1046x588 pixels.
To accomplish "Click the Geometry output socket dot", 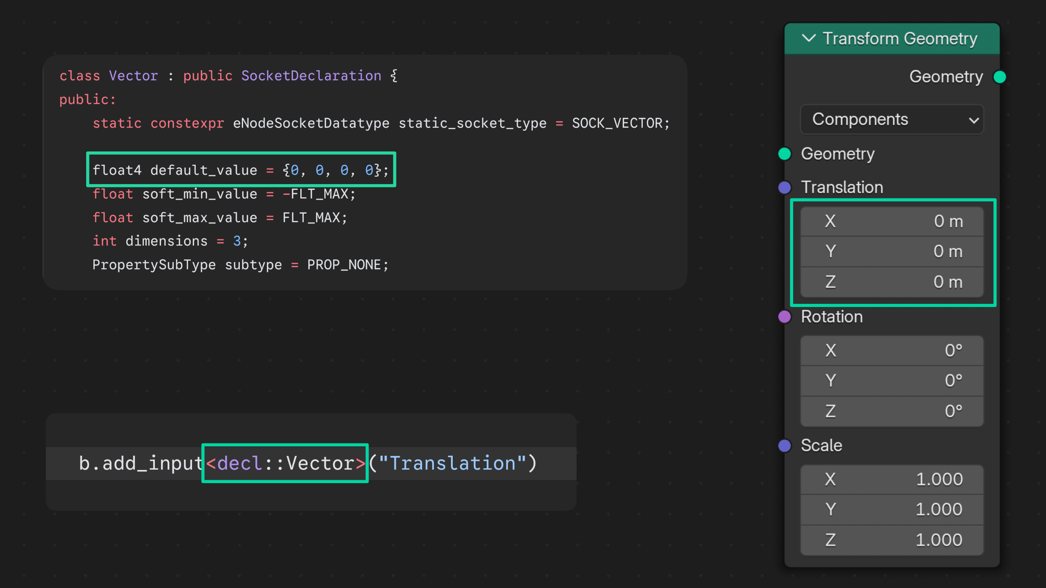I will point(999,77).
